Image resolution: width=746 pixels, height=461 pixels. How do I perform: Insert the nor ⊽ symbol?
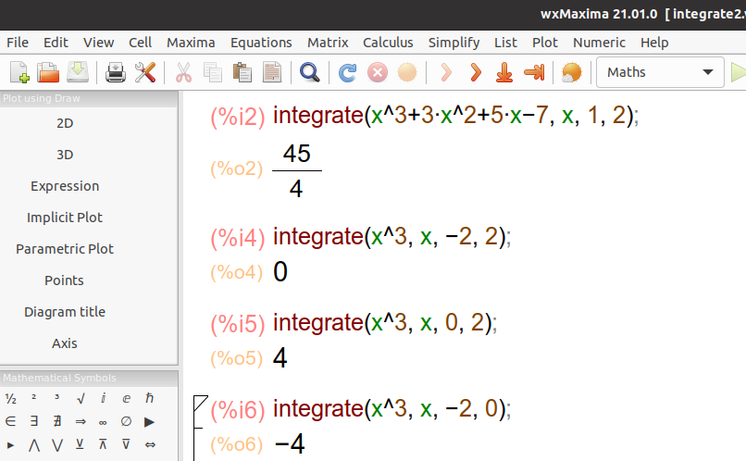126,444
